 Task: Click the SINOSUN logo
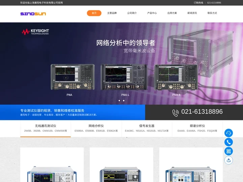(x=33, y=14)
